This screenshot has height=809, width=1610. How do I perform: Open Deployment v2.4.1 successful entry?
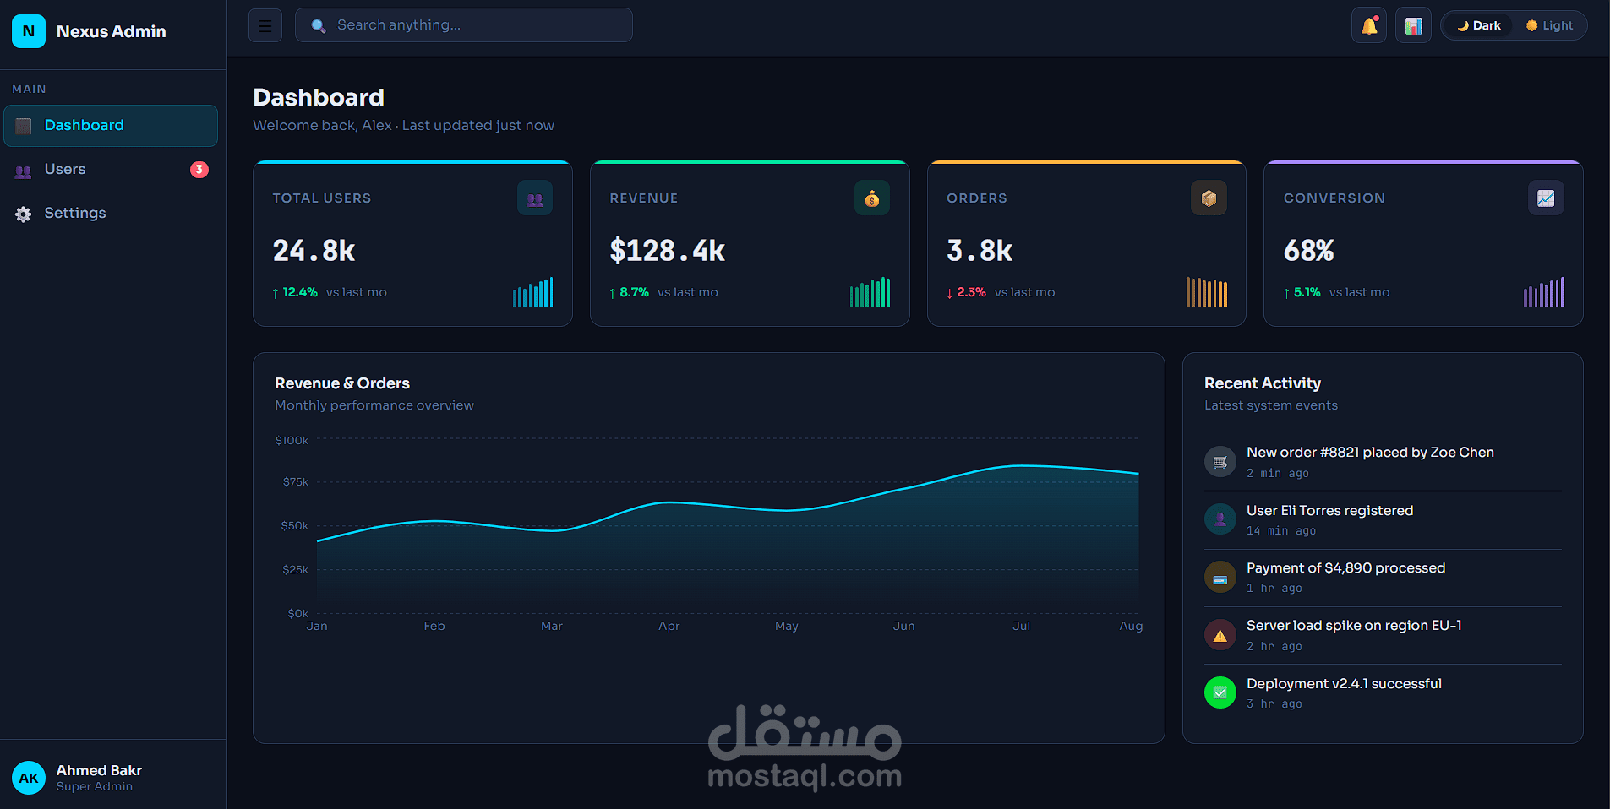[x=1383, y=693]
